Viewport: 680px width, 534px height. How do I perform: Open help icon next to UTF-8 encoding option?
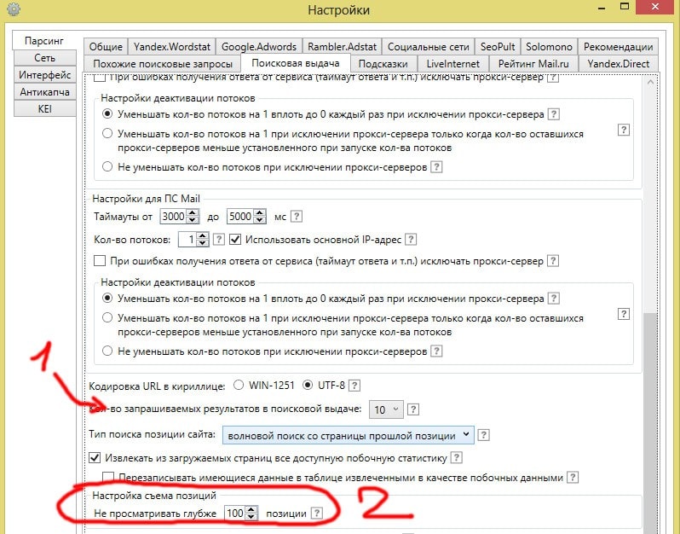(354, 385)
